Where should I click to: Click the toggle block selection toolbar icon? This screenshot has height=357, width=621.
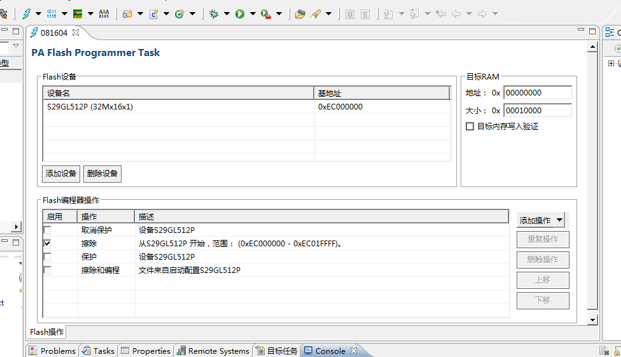350,14
